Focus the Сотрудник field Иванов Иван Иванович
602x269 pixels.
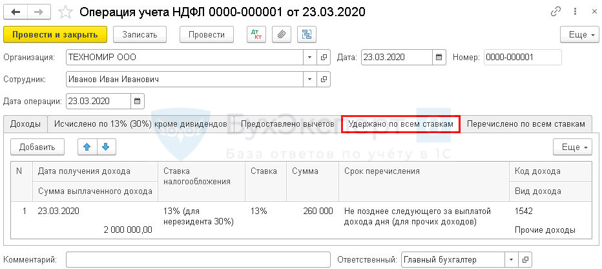point(185,80)
